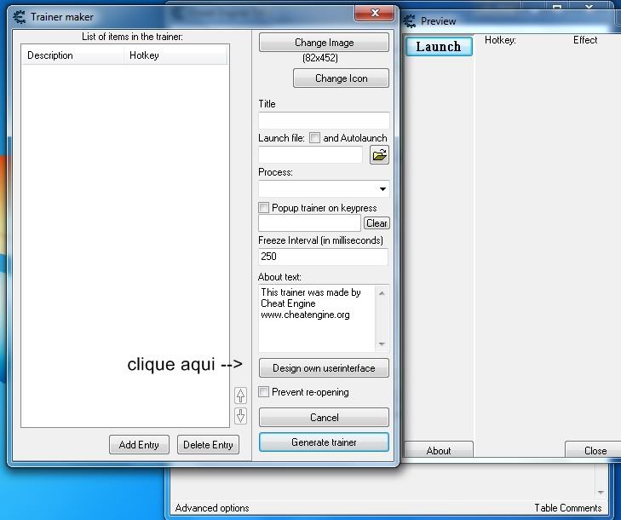Image resolution: width=621 pixels, height=520 pixels.
Task: Check the Prevent re-opening option
Action: click(x=264, y=392)
